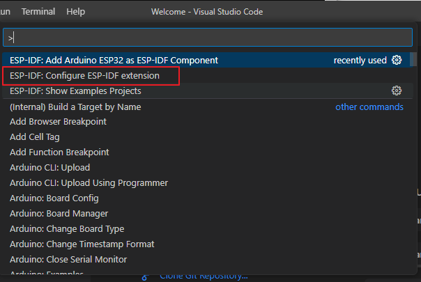Open the Help menu
The width and height of the screenshot is (421, 282).
pyautogui.click(x=76, y=12)
